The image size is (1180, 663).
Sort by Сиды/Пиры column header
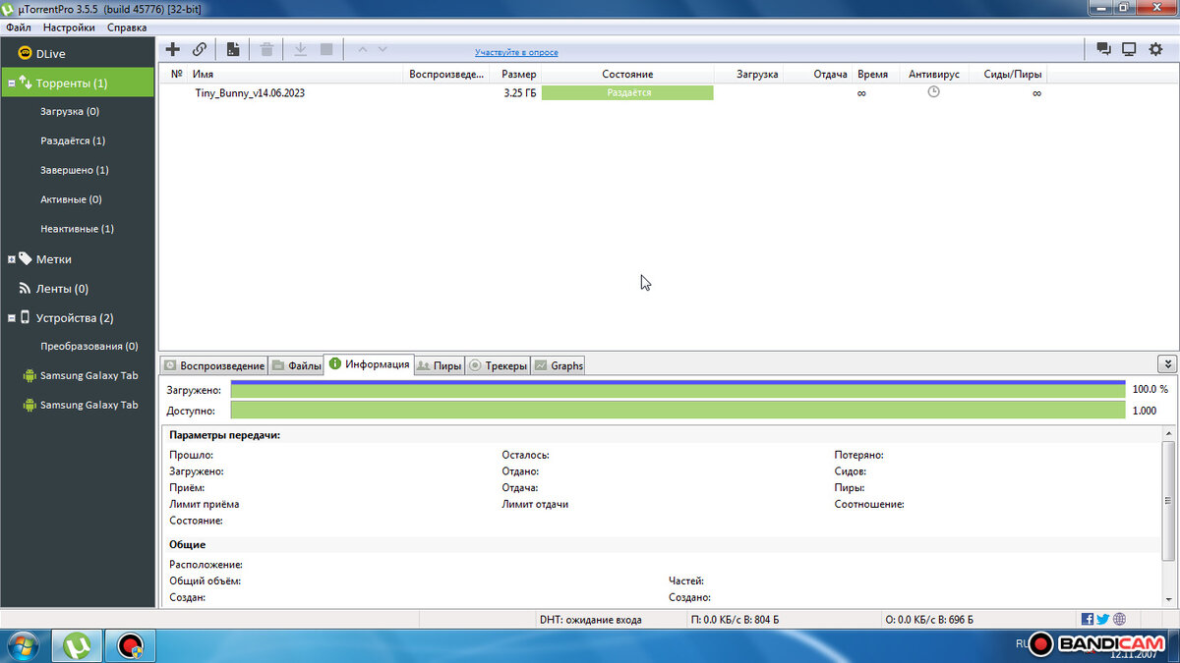tap(1009, 74)
